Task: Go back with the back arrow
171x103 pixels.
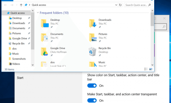Action: [5, 5]
